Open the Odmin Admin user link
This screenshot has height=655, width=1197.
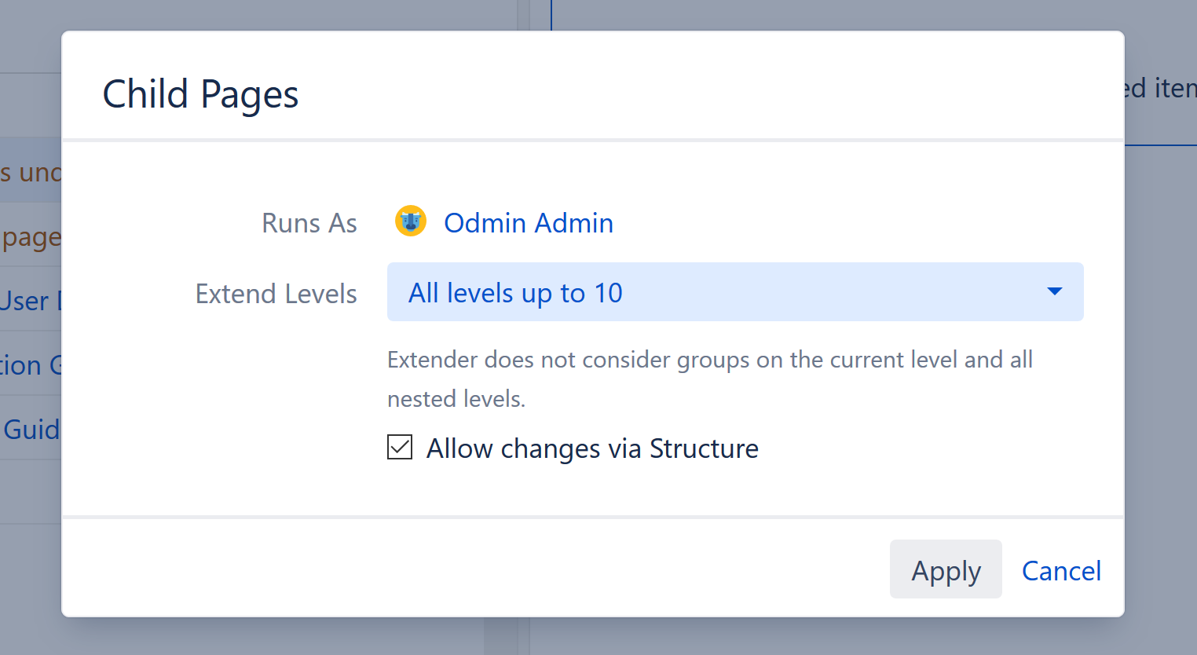point(529,222)
